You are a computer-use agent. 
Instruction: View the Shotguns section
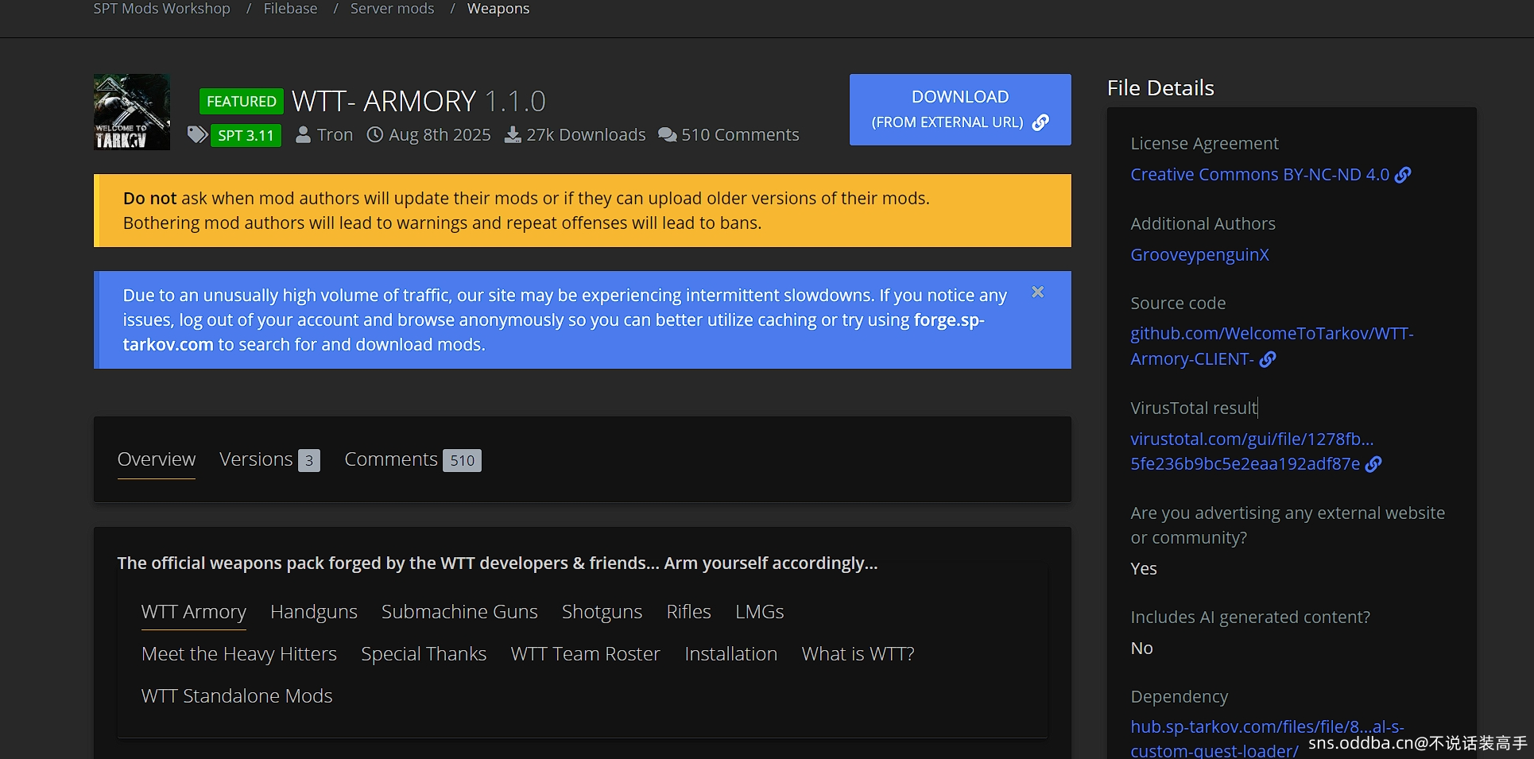(602, 612)
